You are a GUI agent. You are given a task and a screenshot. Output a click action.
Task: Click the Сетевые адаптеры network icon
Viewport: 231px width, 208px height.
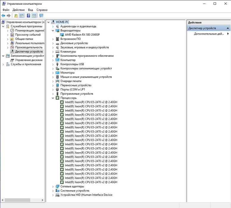tap(57, 186)
